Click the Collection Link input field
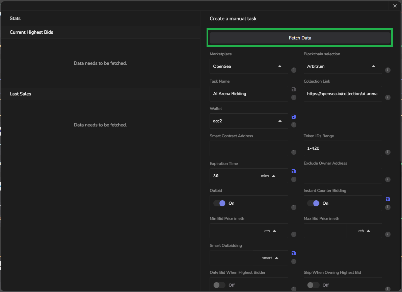Screen dimensions: 402x292 click(343, 94)
